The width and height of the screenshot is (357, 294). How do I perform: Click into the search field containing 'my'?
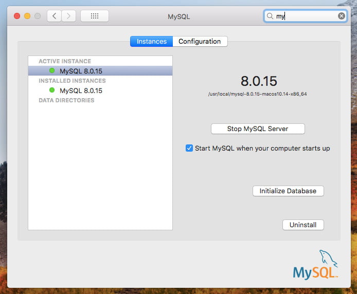305,16
